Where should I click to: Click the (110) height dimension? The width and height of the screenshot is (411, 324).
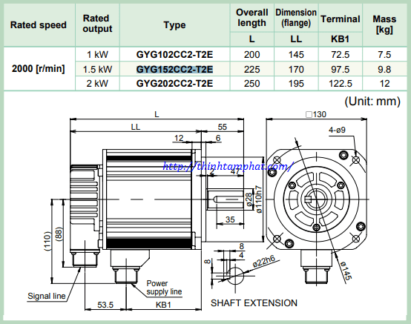pyautogui.click(x=47, y=241)
